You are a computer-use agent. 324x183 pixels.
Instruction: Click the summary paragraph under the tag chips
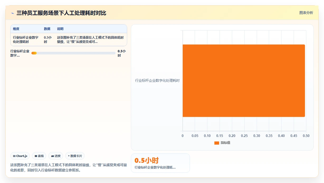click(69, 167)
